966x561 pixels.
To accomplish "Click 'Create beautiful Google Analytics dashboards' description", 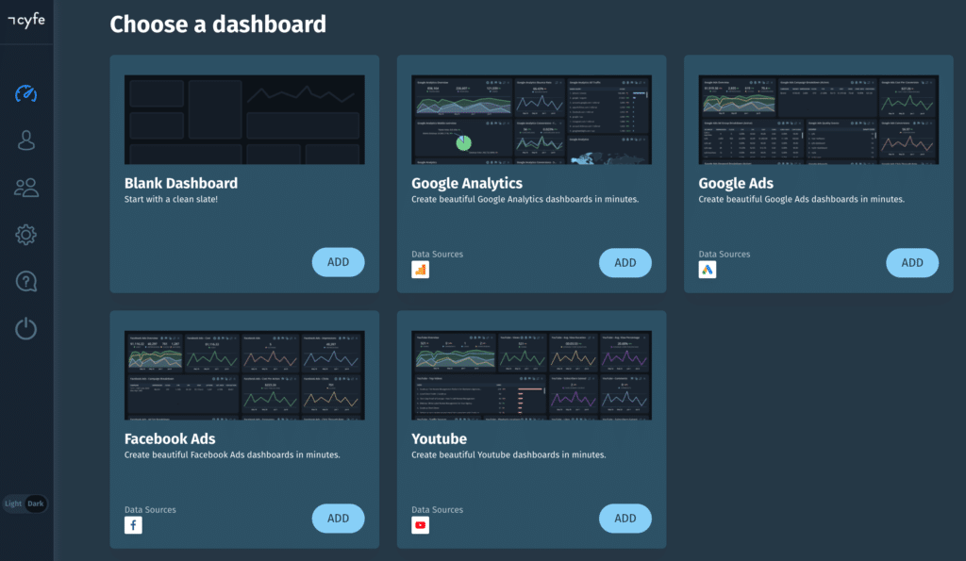I will pos(525,200).
